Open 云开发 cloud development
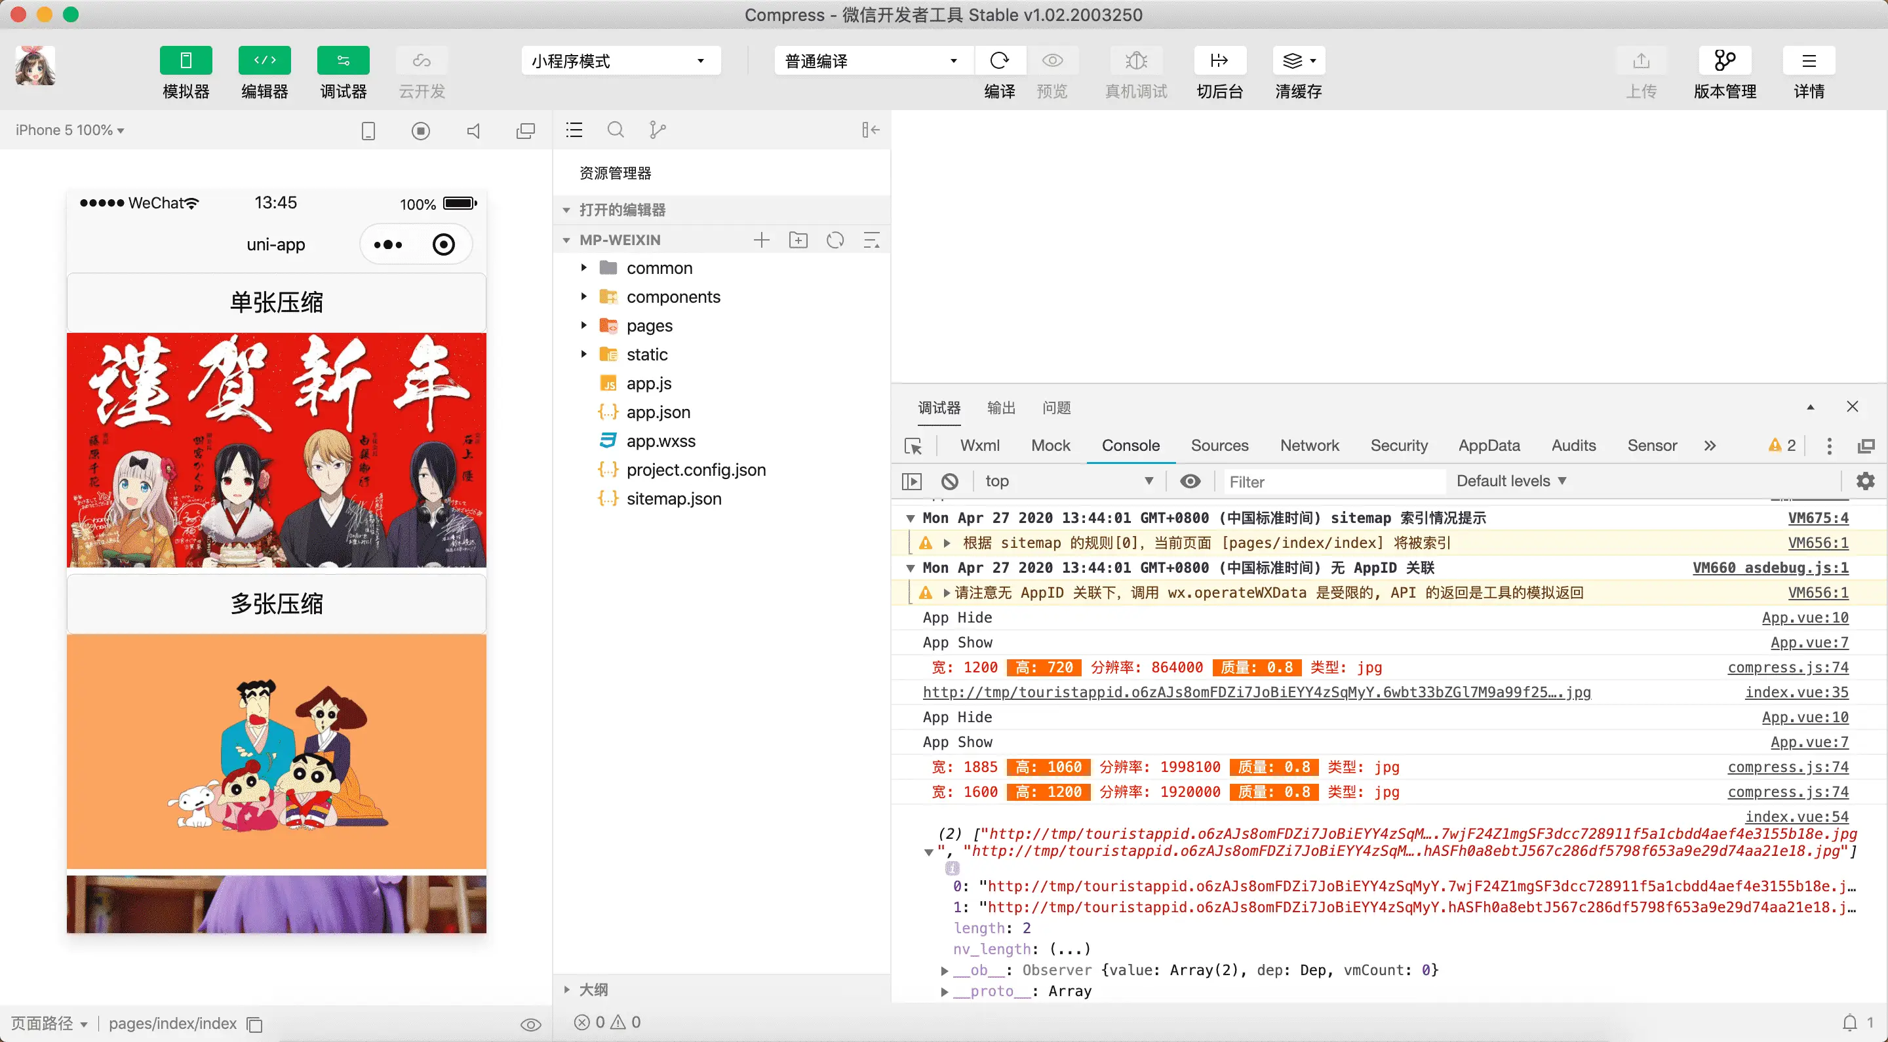 pyautogui.click(x=422, y=60)
